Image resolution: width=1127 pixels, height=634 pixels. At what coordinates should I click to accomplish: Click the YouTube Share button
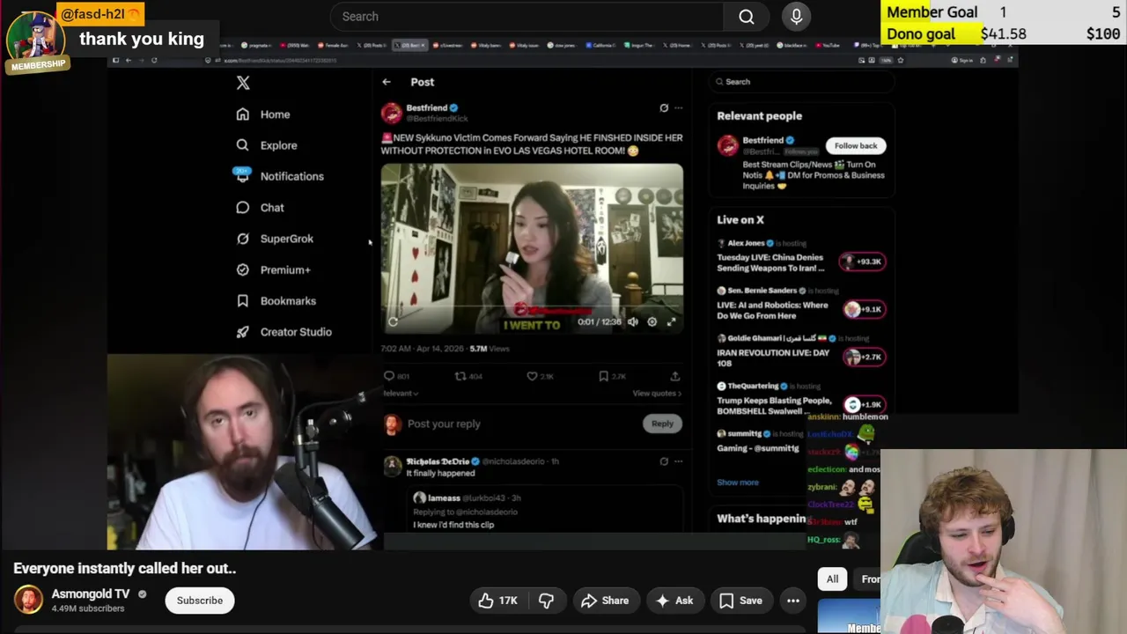pos(604,601)
